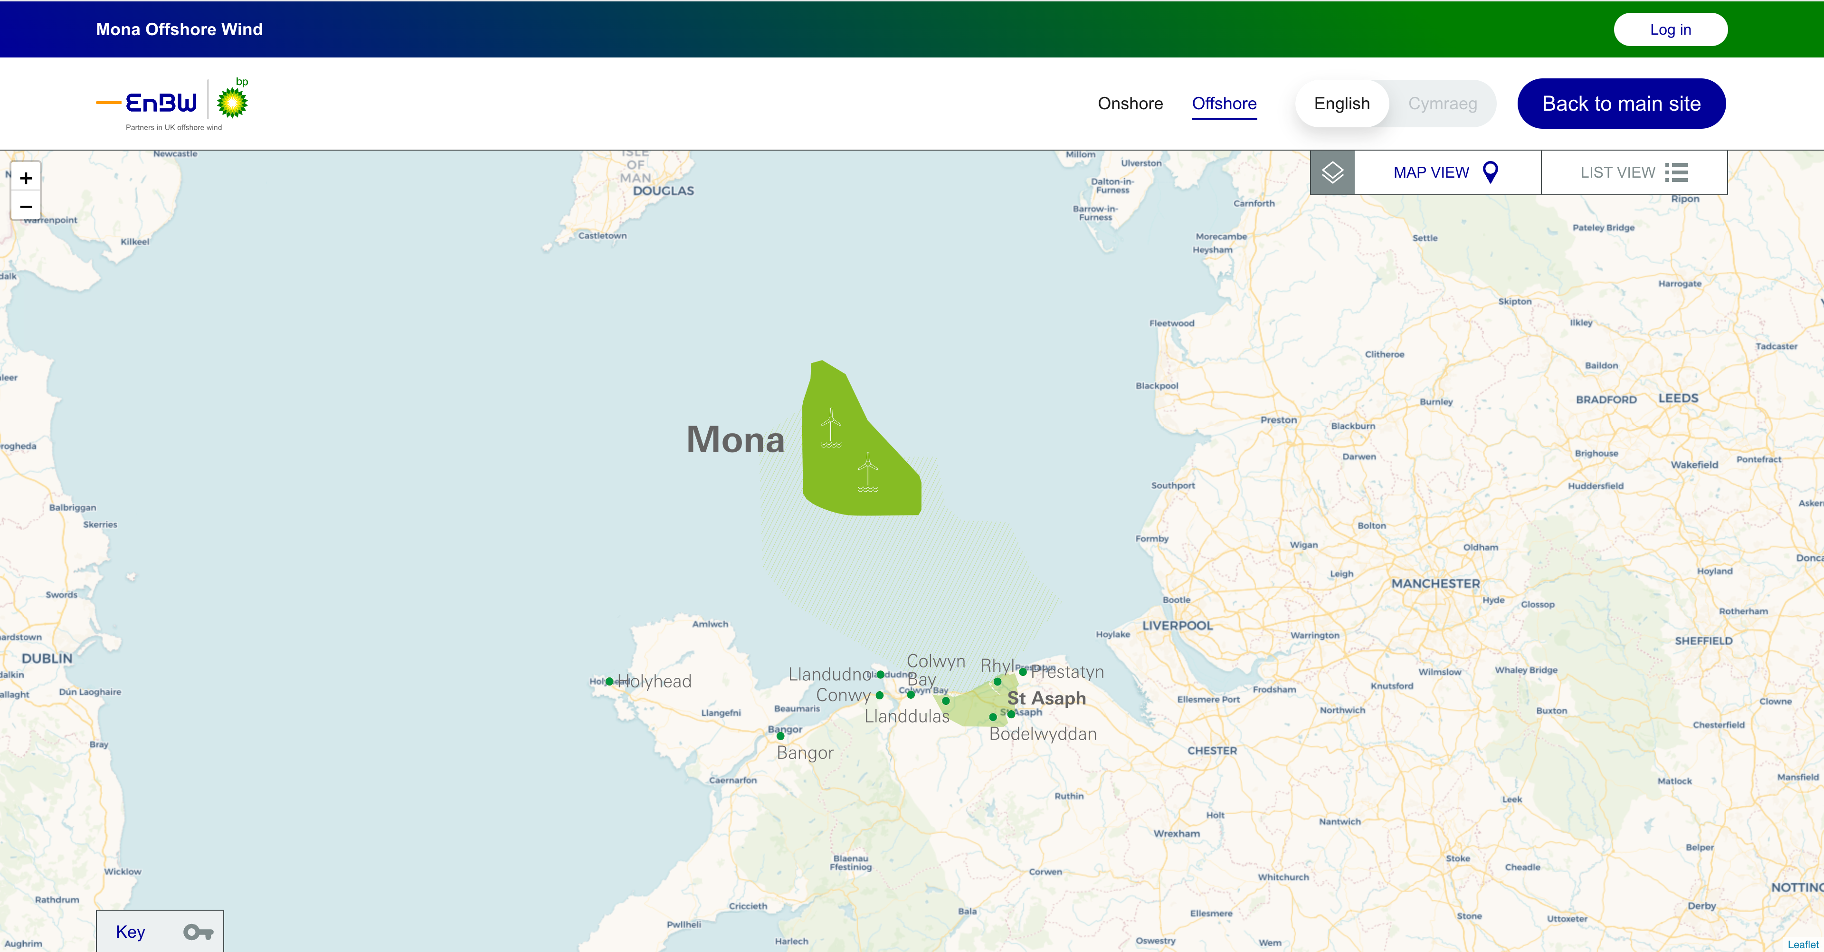Click the St Asaph bold label
This screenshot has width=1824, height=952.
1046,698
